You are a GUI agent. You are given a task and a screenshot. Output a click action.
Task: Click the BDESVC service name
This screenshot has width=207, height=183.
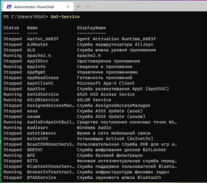[35, 150]
